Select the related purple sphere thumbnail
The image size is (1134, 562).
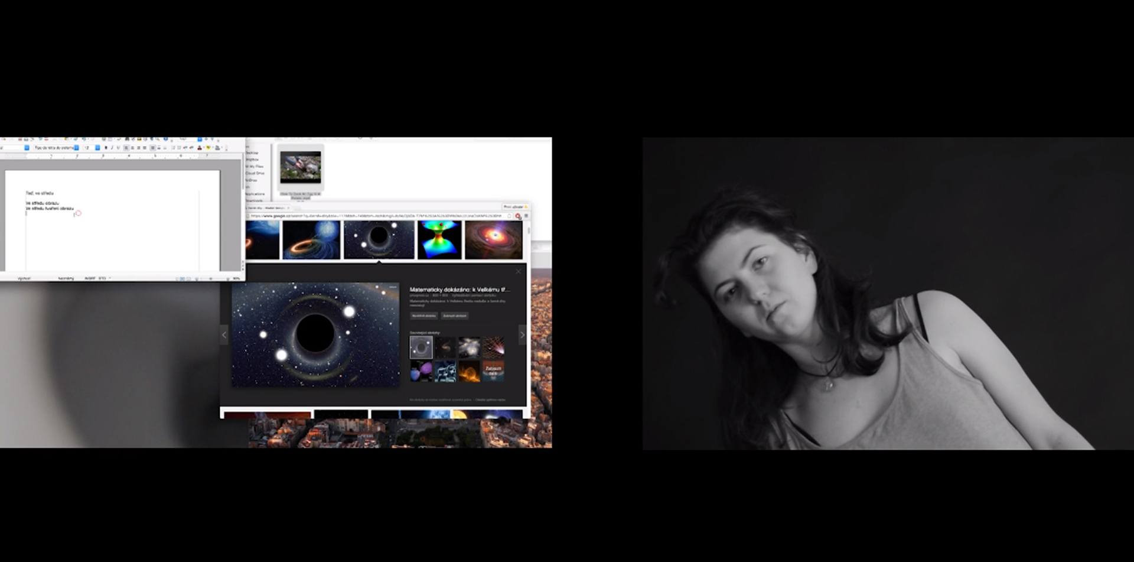[421, 371]
